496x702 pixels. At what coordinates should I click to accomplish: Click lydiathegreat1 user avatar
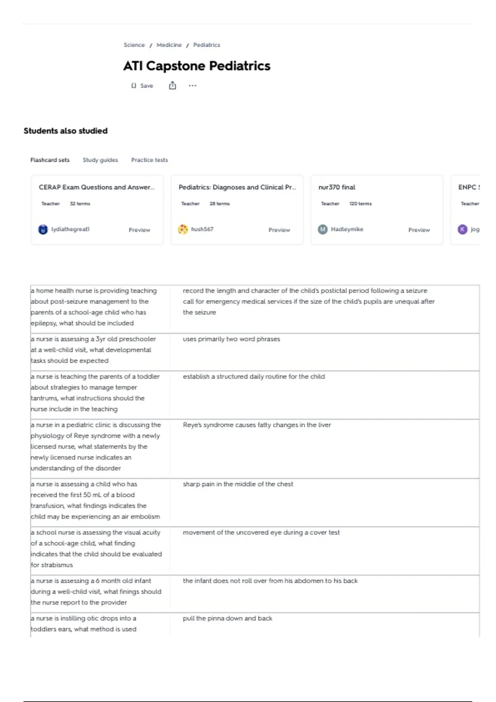[43, 229]
